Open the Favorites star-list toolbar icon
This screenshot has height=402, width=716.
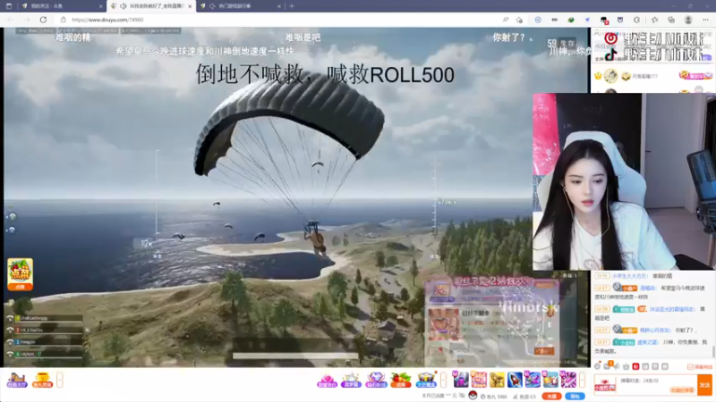(655, 20)
